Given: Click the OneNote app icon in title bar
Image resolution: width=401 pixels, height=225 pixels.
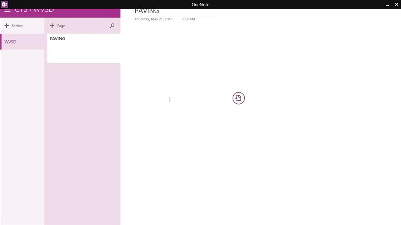Looking at the screenshot, I should coord(4,4).
